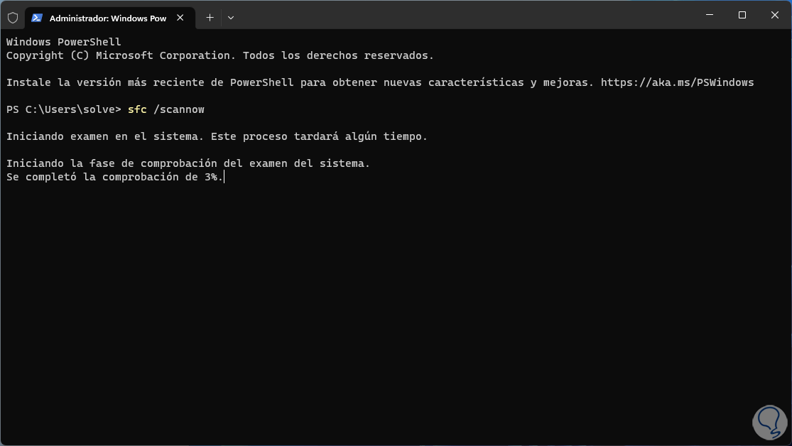Select the Administrador: Windows PowerShell tab

tap(107, 18)
